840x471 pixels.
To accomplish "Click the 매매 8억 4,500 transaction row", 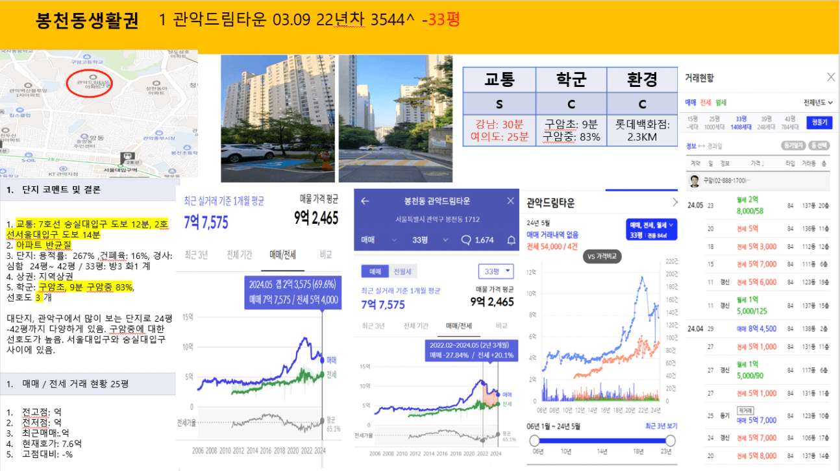I will [758, 329].
